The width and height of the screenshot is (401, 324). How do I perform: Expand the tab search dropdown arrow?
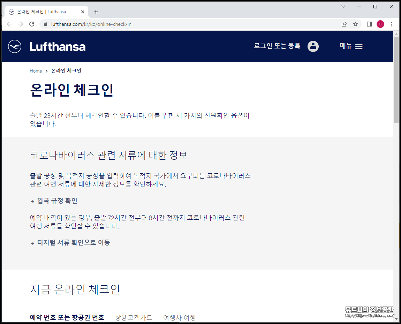(343, 7)
